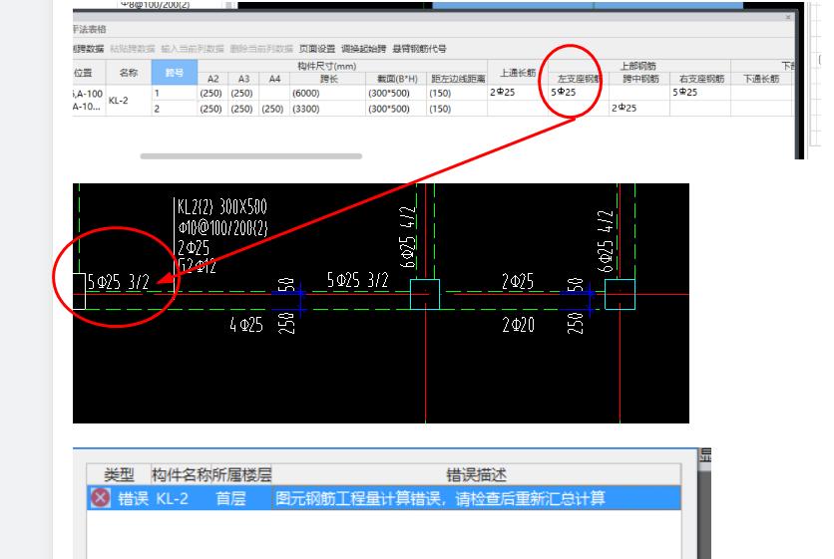Click the horizontal scrollbar under the table
The width and height of the screenshot is (834, 559).
coord(251,156)
